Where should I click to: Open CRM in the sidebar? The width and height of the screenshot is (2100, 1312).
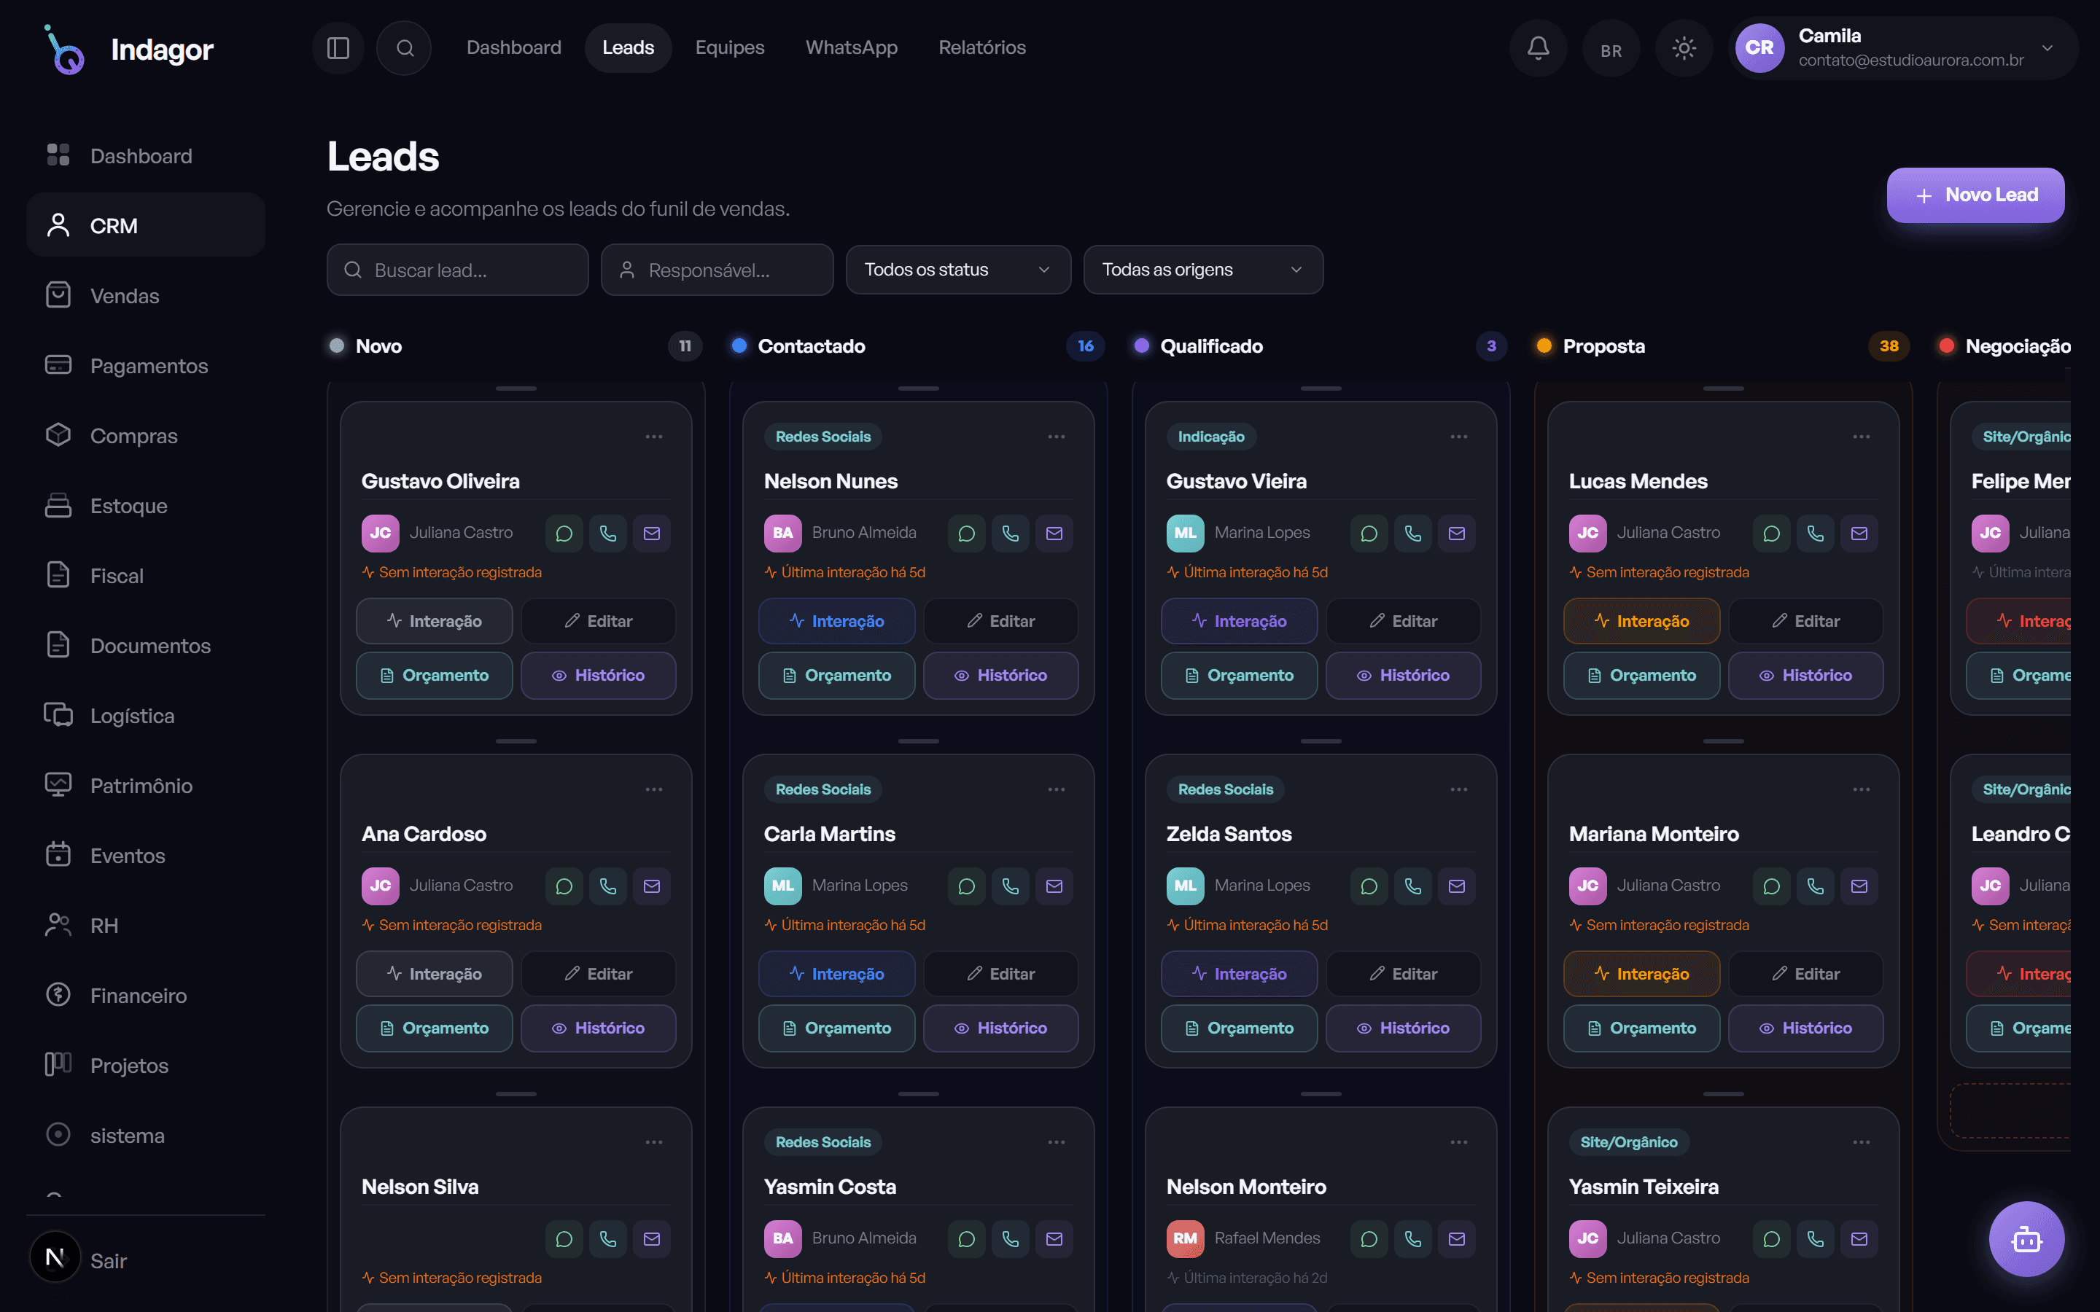[146, 226]
